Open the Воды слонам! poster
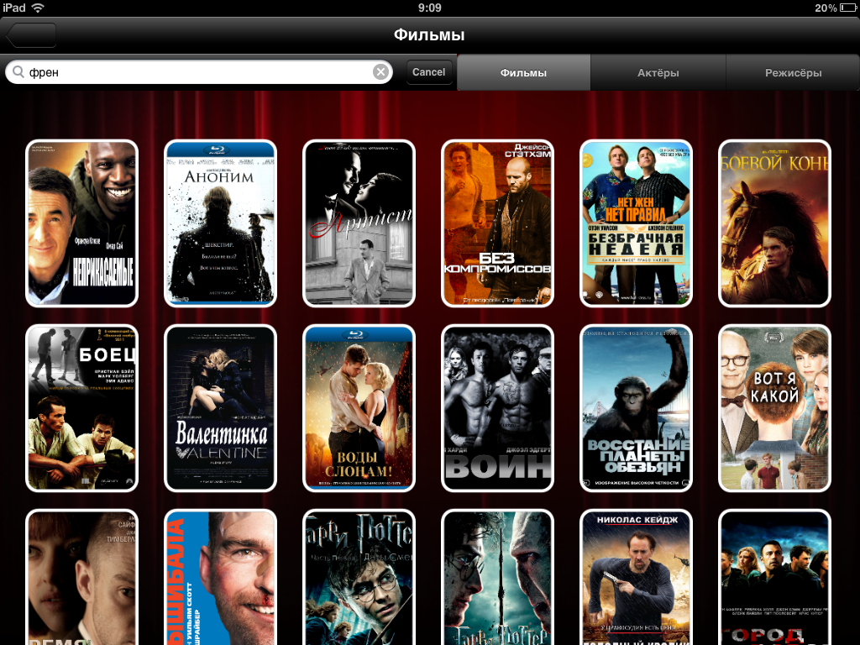 359,408
